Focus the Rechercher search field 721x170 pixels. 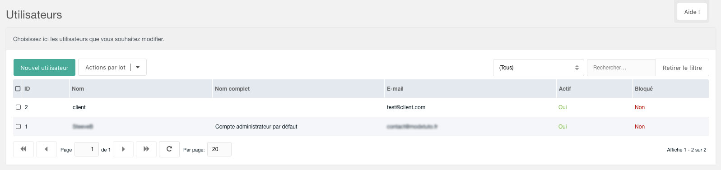(x=621, y=68)
